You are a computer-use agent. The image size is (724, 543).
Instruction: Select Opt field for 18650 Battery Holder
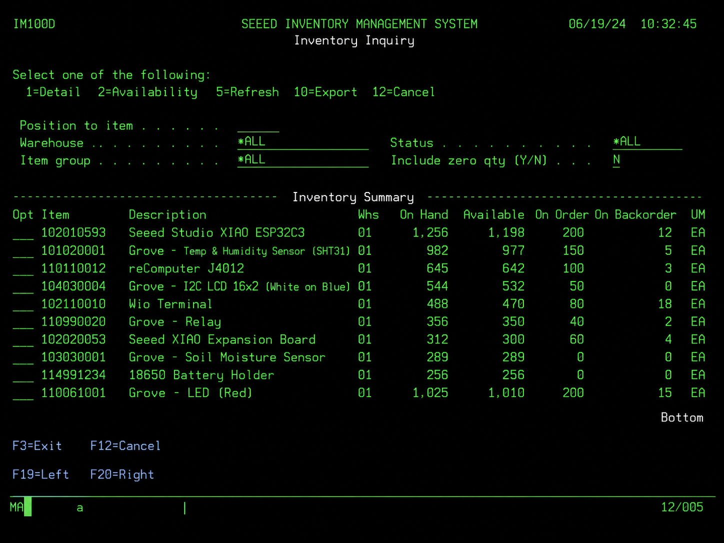[x=23, y=375]
